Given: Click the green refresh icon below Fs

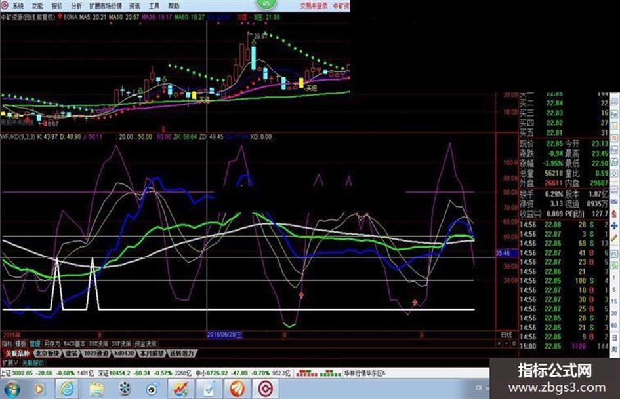Looking at the screenshot, I should 614,265.
